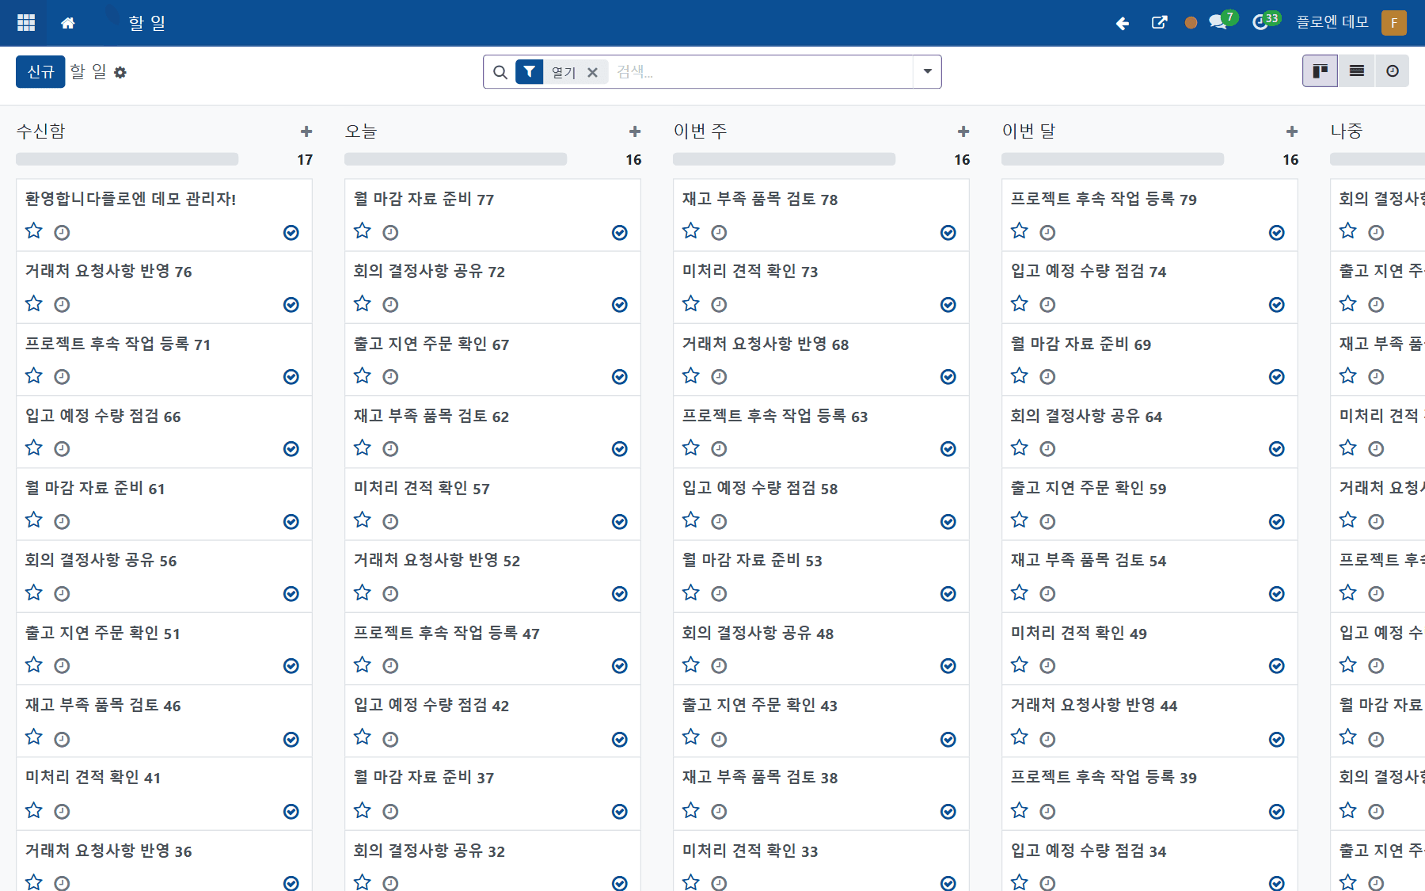Click the search magnifier icon
The width and height of the screenshot is (1425, 891).
(500, 72)
